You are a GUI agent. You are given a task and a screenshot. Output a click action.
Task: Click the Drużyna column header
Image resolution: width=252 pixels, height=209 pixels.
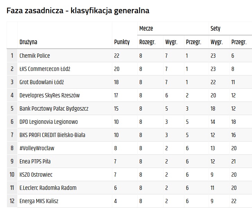pyautogui.click(x=28, y=42)
